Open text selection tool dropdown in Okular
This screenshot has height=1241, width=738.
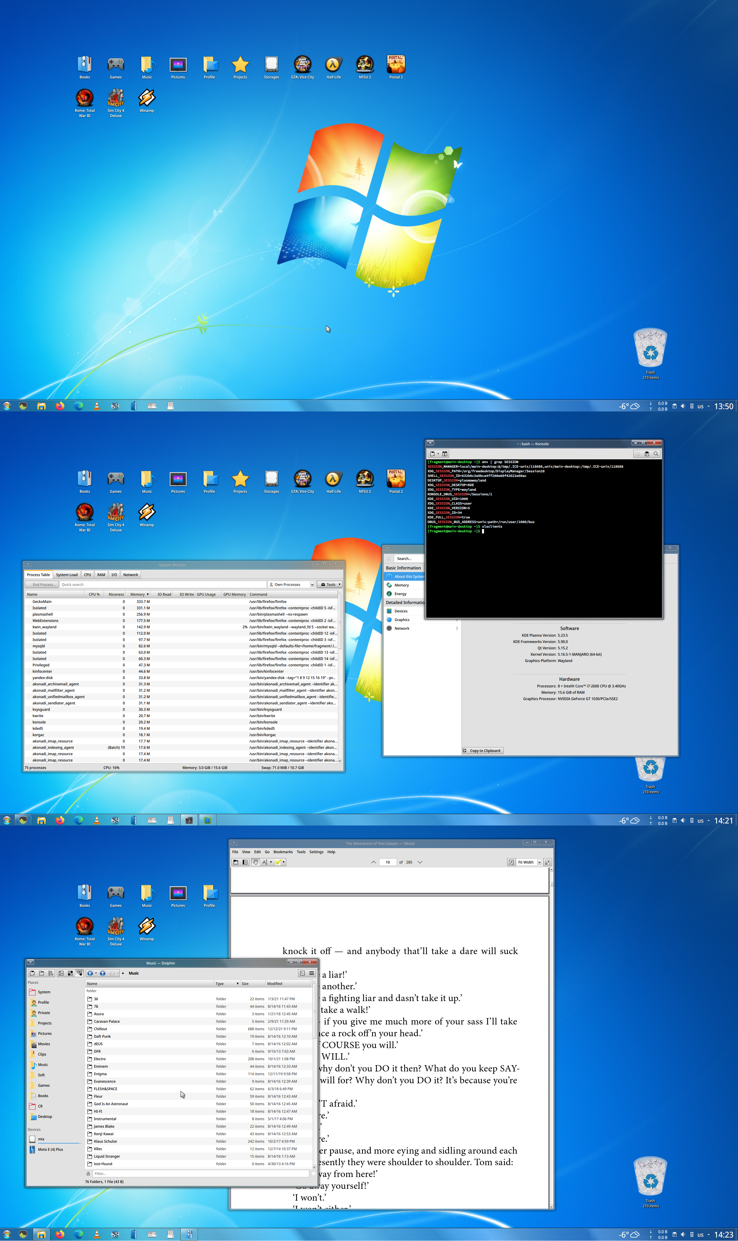[x=270, y=862]
